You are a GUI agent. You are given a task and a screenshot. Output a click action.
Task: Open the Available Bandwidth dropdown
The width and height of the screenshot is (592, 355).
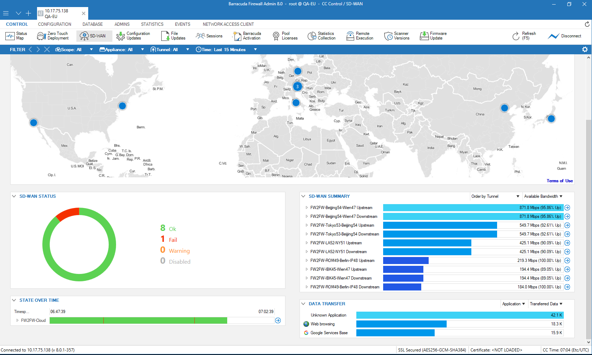coord(543,196)
